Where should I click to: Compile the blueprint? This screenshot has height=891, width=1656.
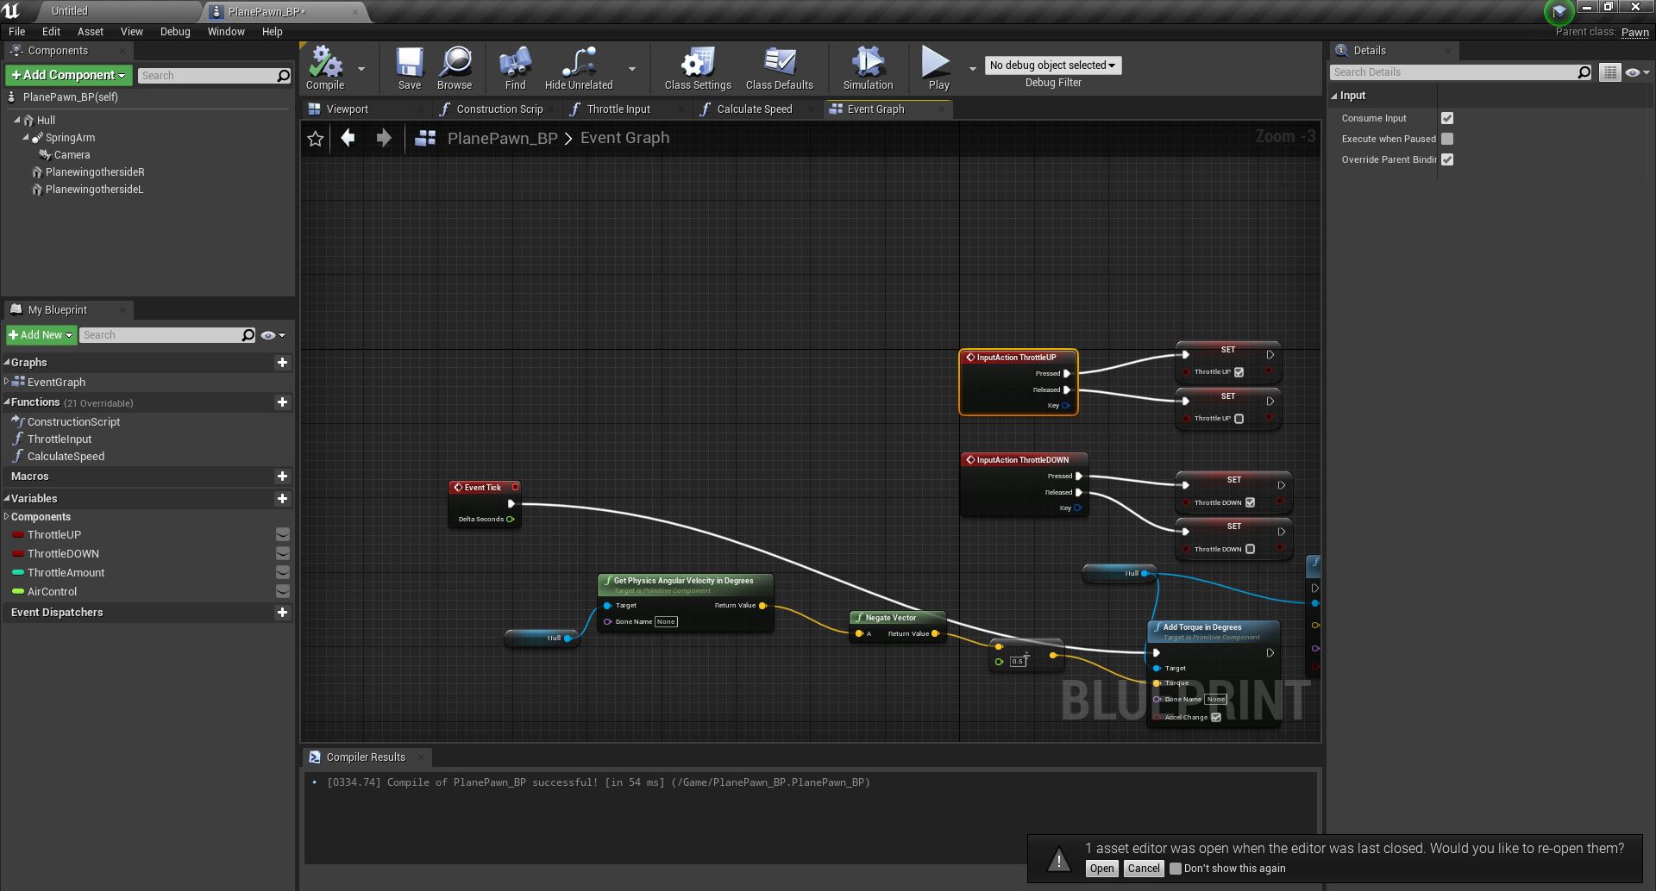coord(325,68)
